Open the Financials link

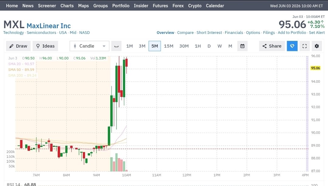pyautogui.click(x=234, y=33)
